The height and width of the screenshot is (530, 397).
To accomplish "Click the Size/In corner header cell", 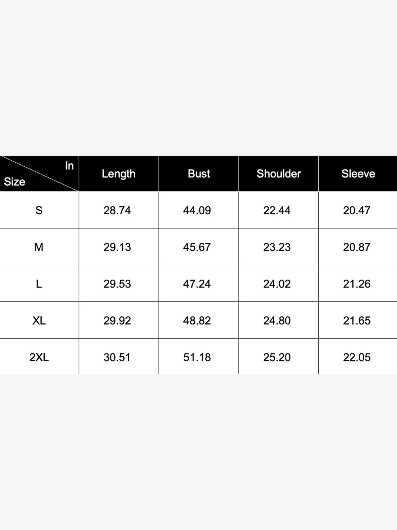I will coord(39,174).
